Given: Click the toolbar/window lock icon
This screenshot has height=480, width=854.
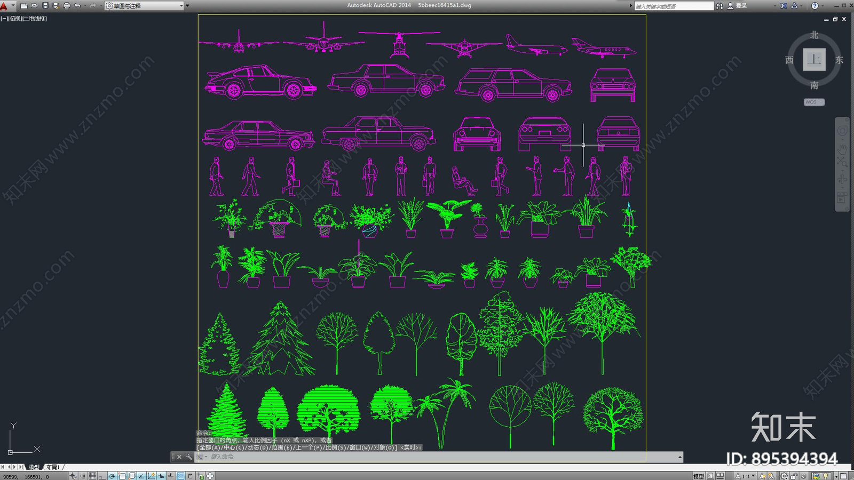Looking at the screenshot, I should [x=794, y=476].
